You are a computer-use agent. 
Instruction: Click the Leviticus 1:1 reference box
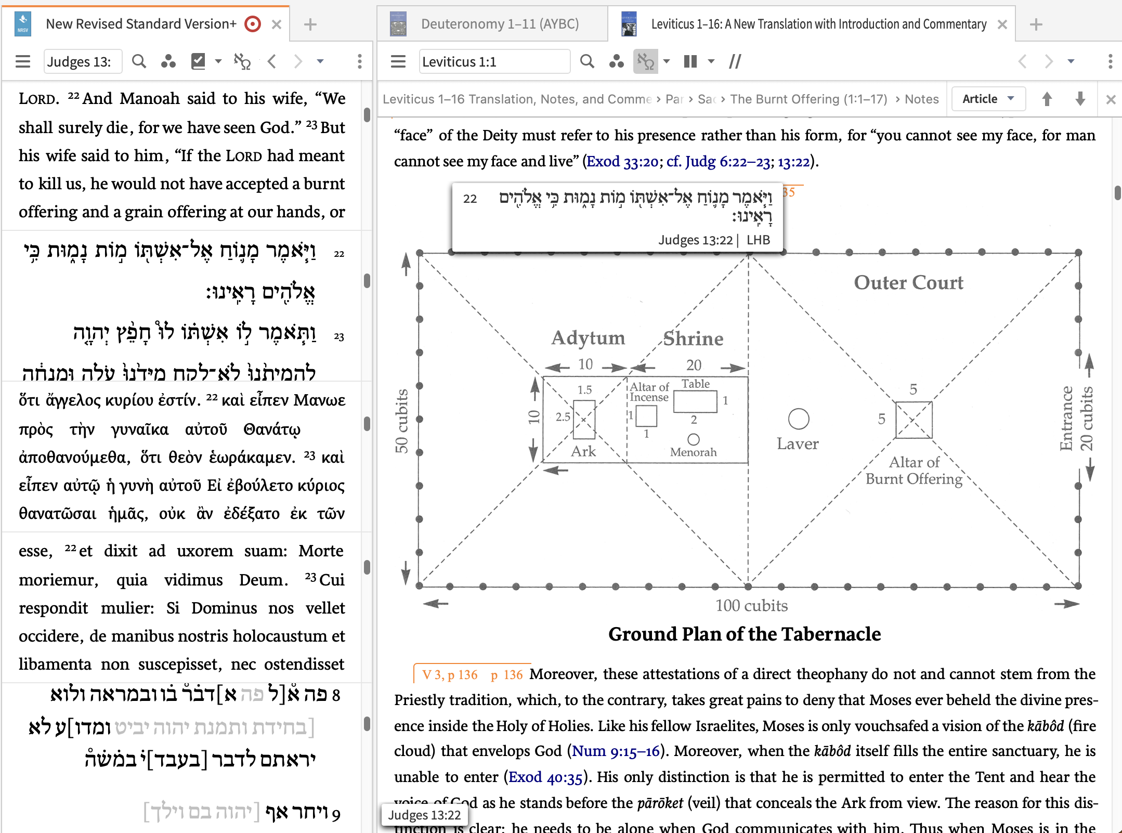point(494,62)
